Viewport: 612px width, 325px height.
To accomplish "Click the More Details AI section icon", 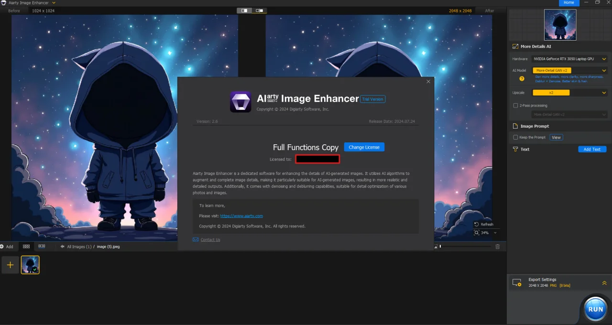I will (x=515, y=46).
